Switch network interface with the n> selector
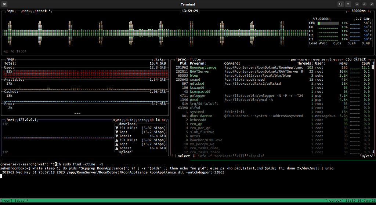Viewport: 376px width, 205px height. pos(163,120)
